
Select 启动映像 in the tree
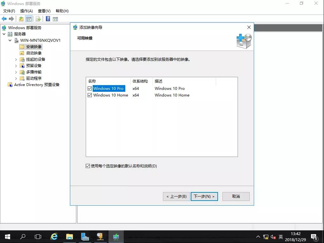point(34,53)
